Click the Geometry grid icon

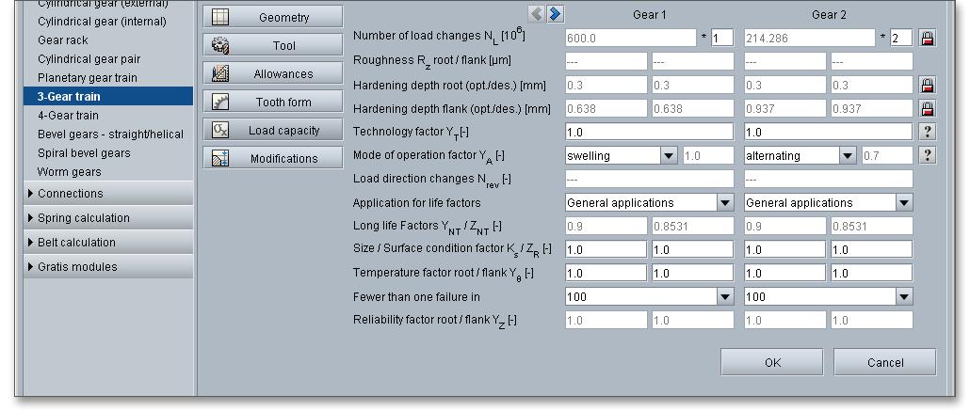[x=221, y=17]
